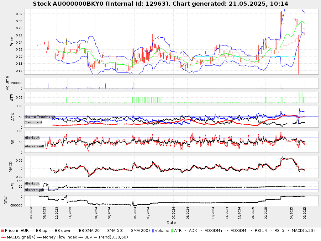Click the chart title with stock AU000000BKY0

tap(160, 4)
